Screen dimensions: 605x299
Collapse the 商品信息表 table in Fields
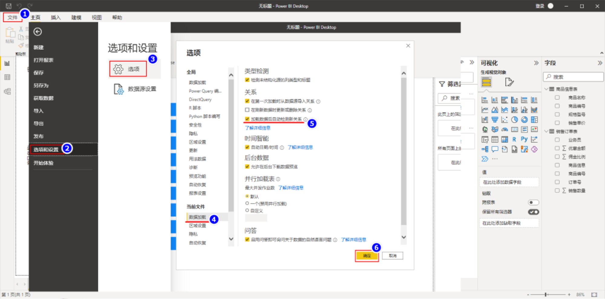546,89
